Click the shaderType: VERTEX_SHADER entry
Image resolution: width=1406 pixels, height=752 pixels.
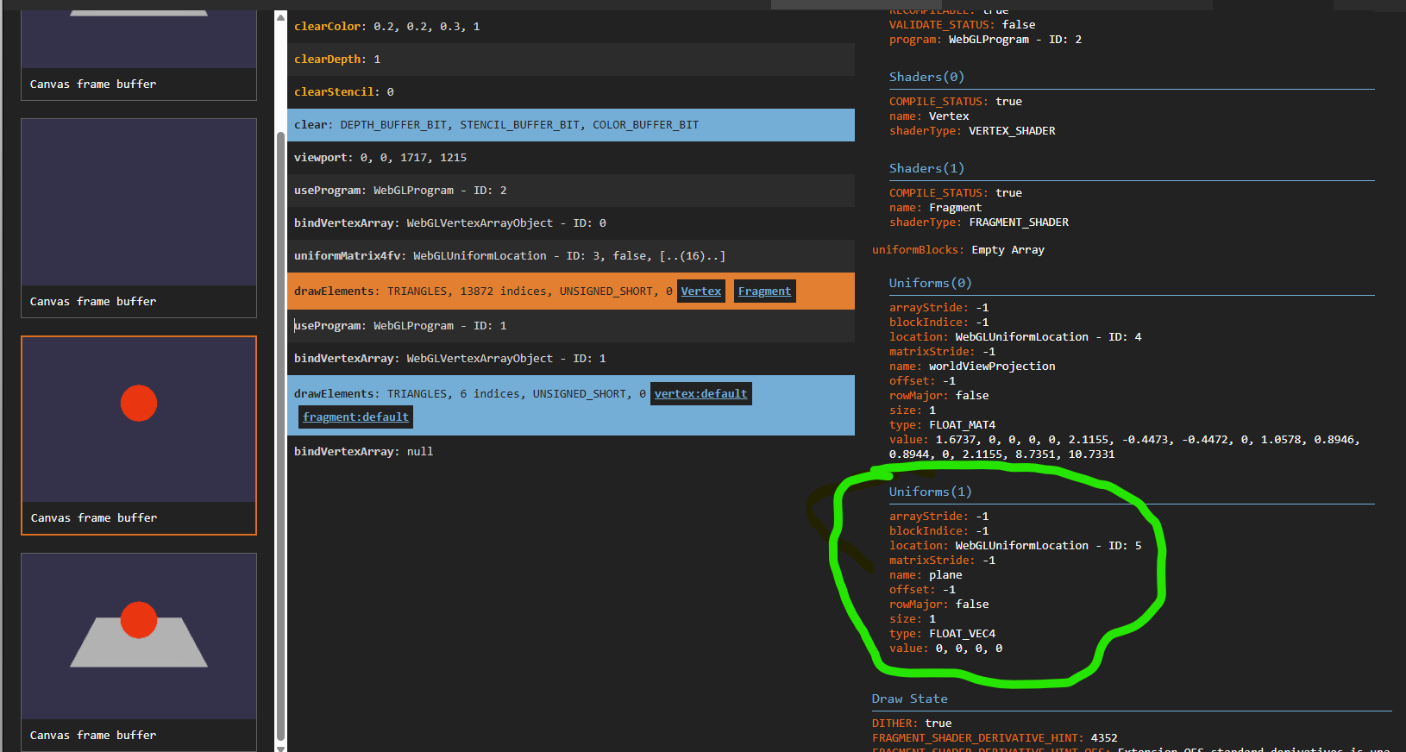coord(972,131)
